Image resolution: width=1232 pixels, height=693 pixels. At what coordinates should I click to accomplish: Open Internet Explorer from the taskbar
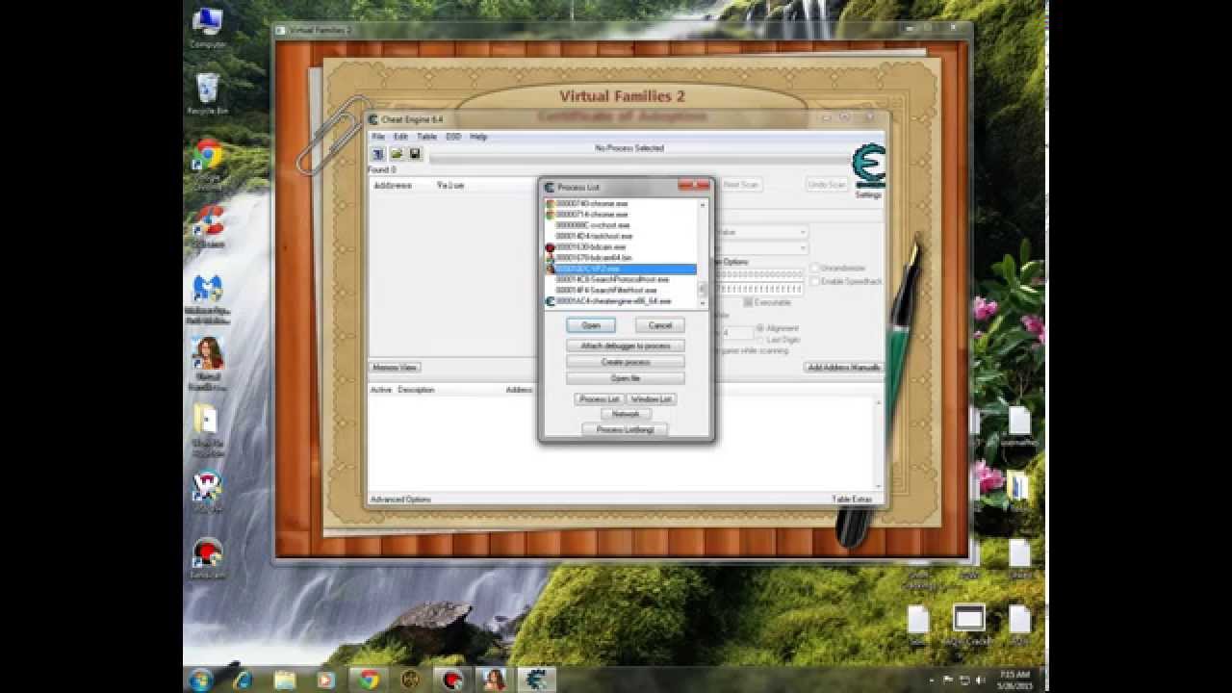pyautogui.click(x=244, y=680)
